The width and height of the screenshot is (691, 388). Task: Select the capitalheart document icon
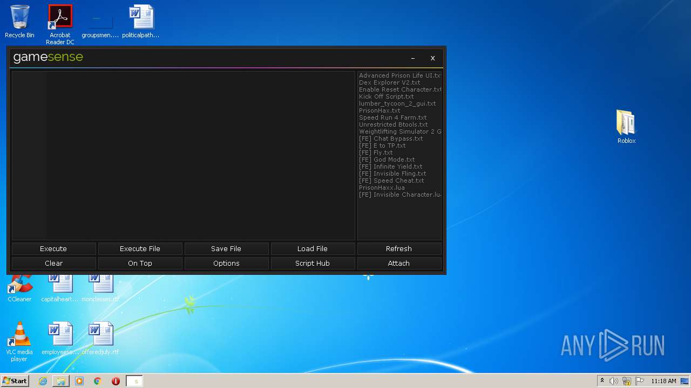coord(60,288)
